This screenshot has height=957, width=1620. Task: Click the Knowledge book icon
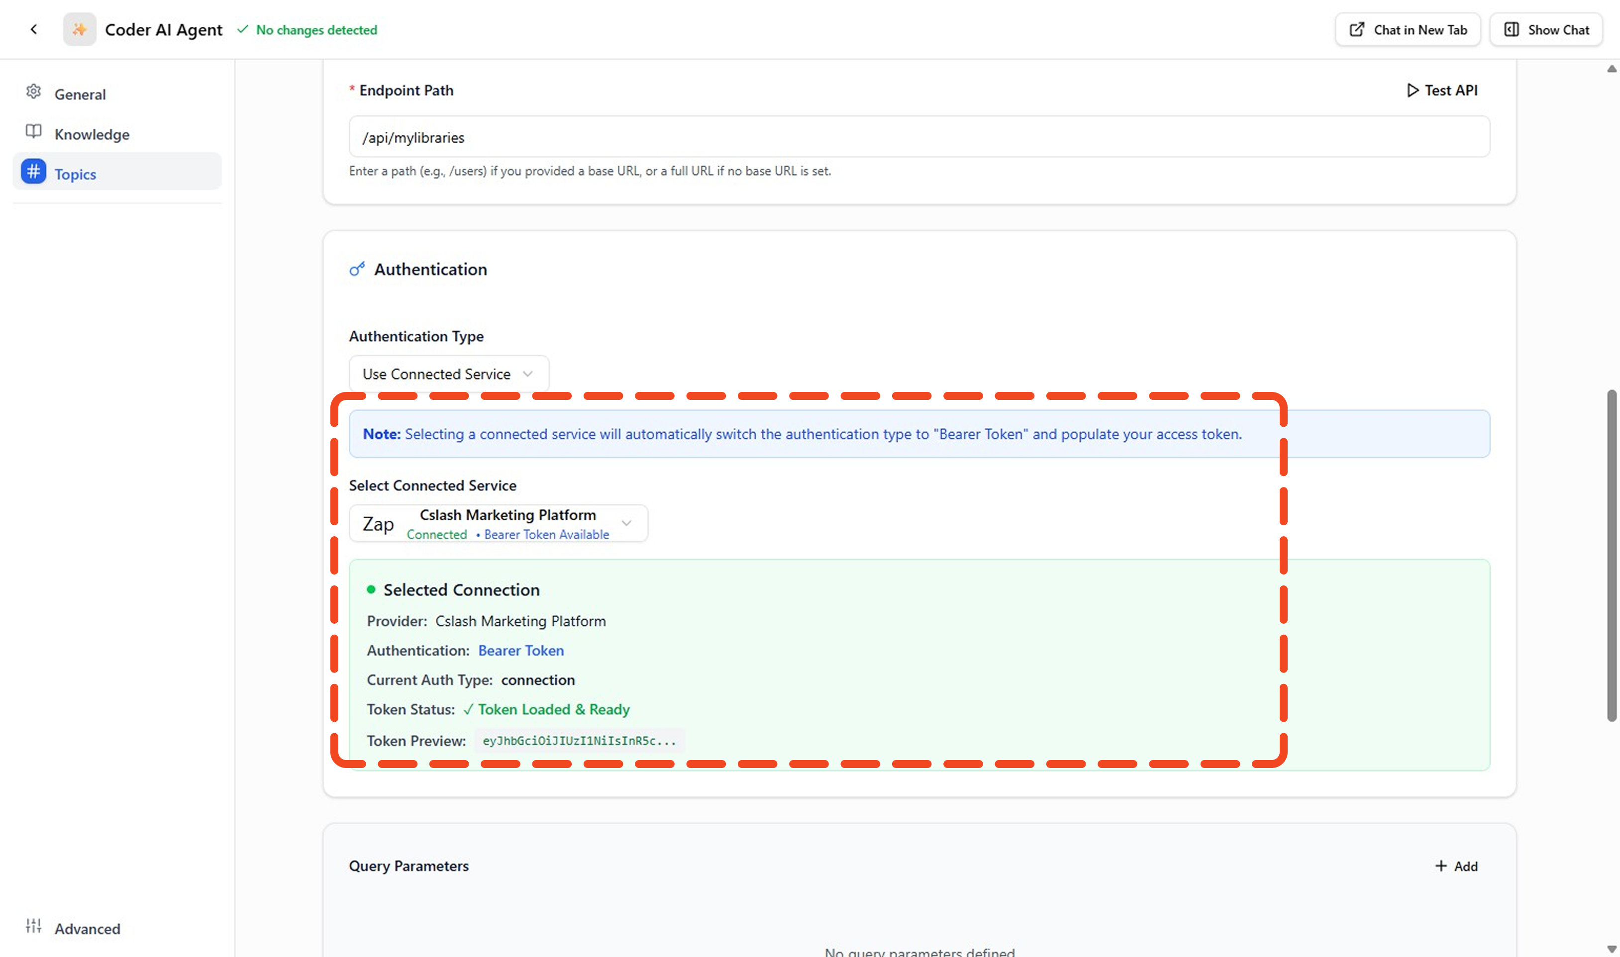coord(33,132)
